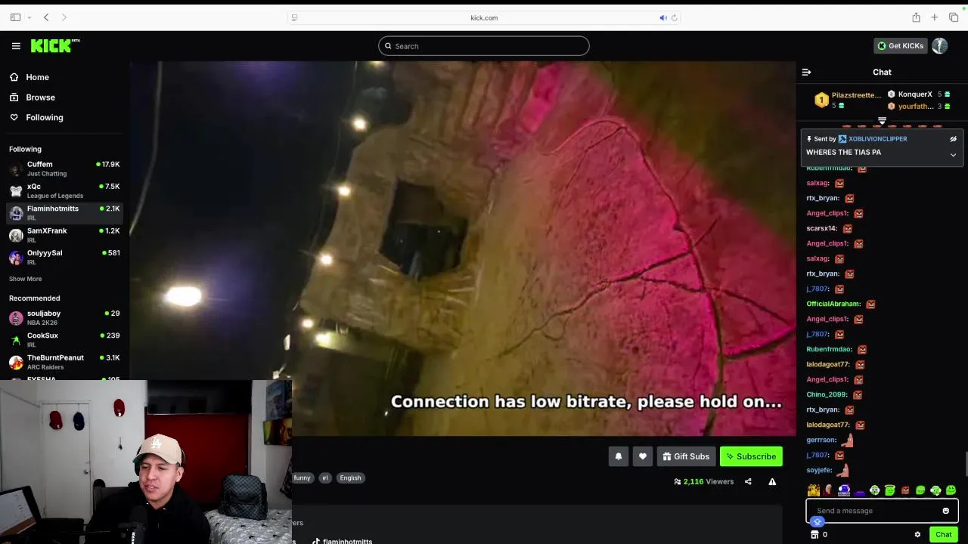This screenshot has height=544, width=968.
Task: Open TheBurntPeanut's ARC Raiders stream
Action: [x=64, y=362]
